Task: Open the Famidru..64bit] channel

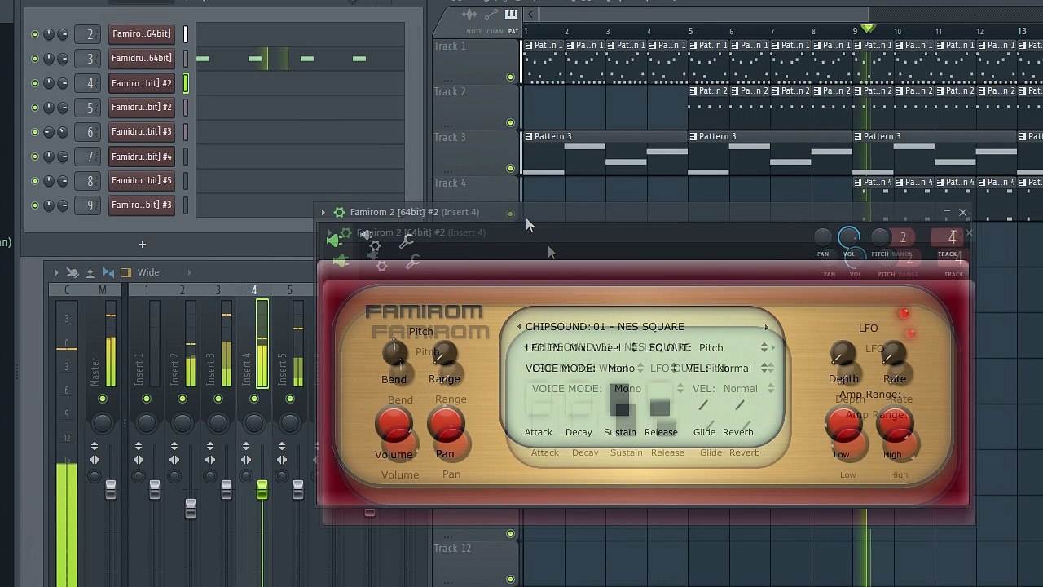Action: coord(142,59)
